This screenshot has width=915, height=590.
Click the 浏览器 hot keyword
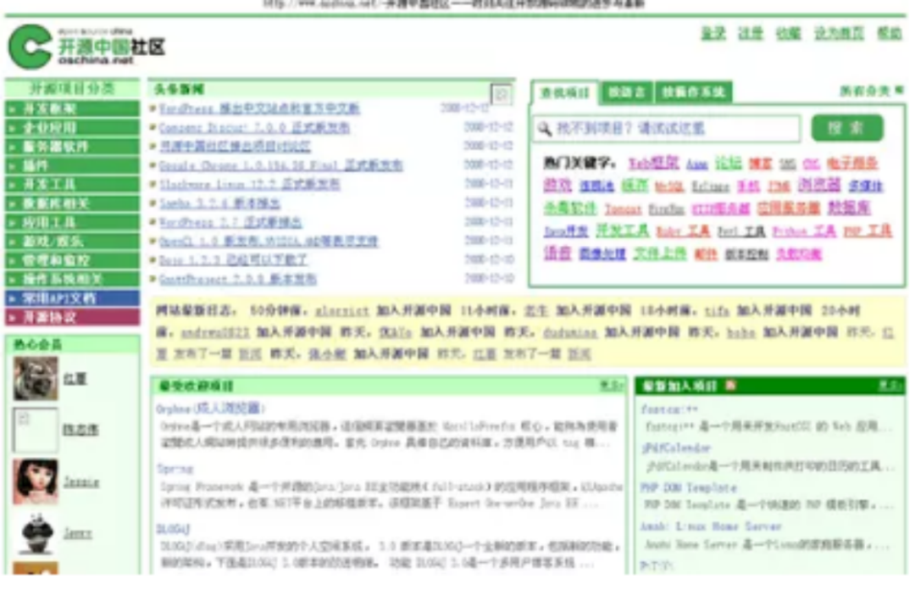point(818,185)
